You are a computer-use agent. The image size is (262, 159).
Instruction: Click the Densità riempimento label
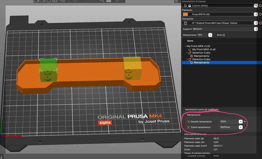201,122
